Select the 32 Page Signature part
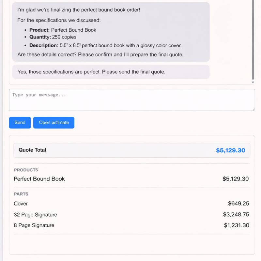261x261 pixels. pos(35,215)
